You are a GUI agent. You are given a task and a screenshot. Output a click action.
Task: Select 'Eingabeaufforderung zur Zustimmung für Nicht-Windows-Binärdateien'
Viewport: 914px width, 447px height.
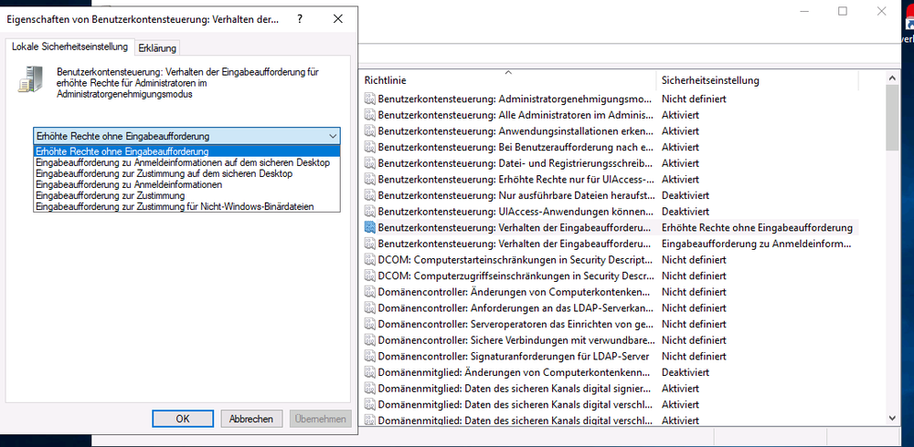point(175,206)
